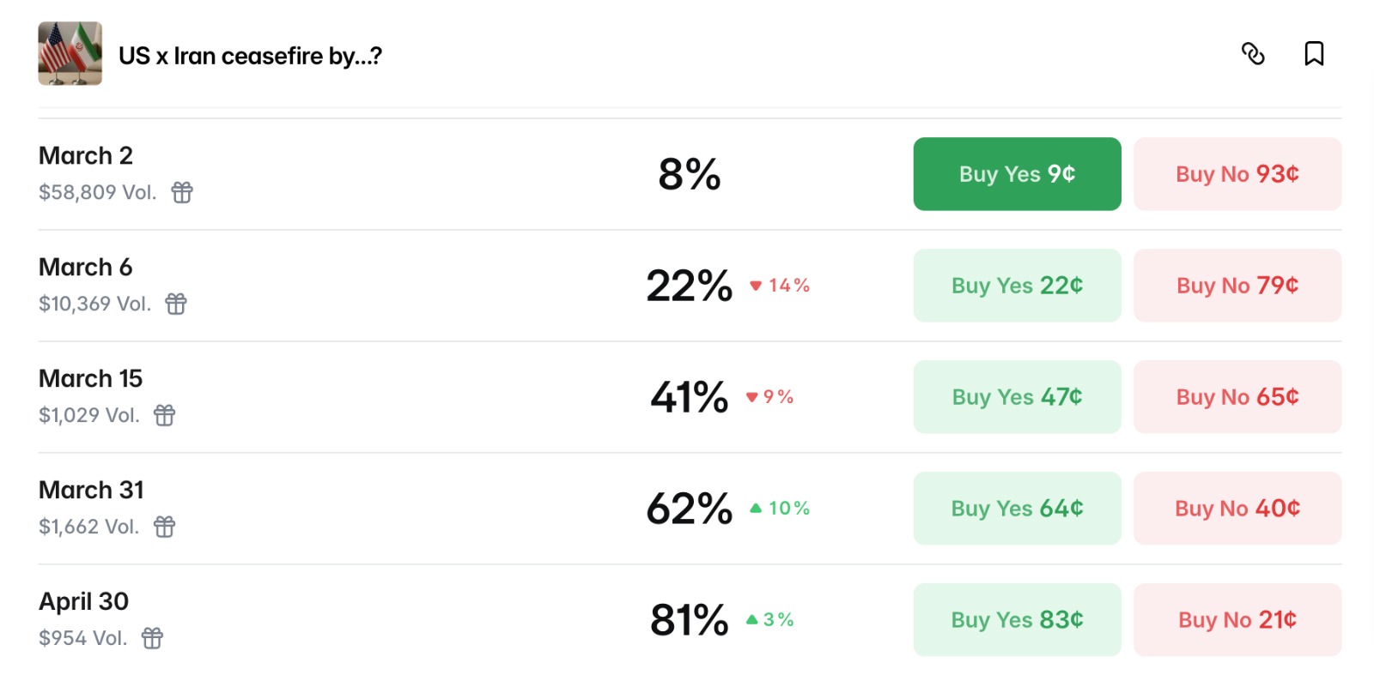The height and width of the screenshot is (687, 1374).
Task: Hit Buy Yes 64¢ for March 31
Action: 1017,509
